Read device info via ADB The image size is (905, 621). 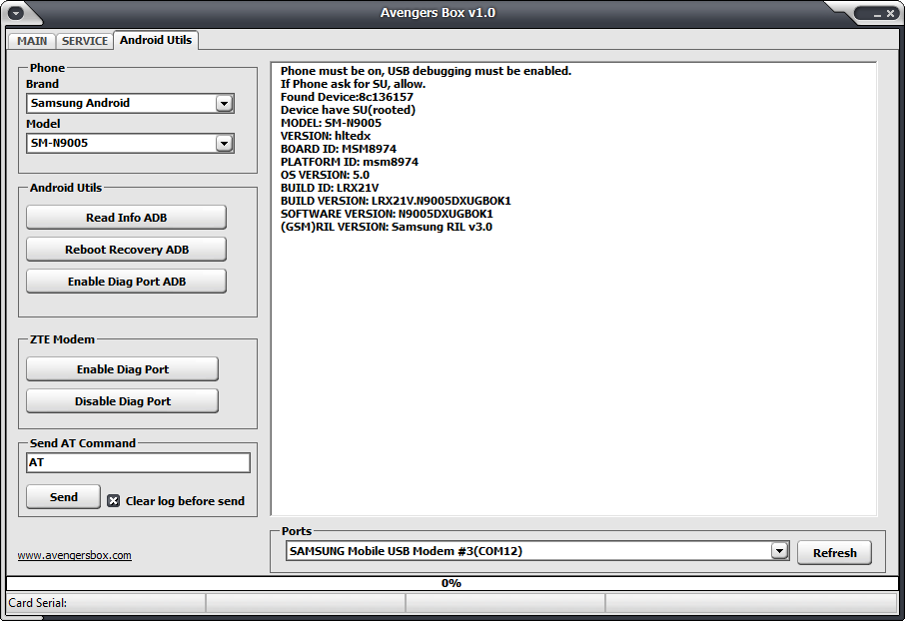point(126,217)
